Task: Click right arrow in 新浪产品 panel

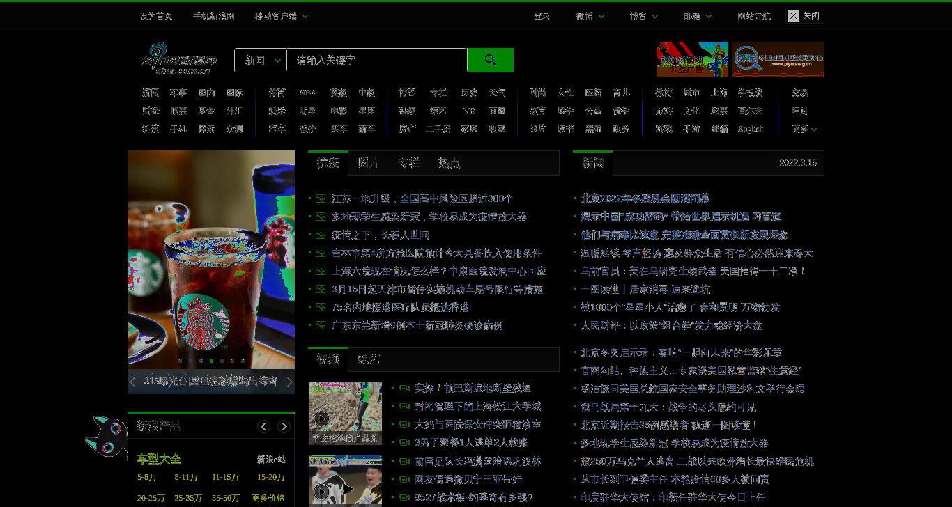Action: coord(284,426)
